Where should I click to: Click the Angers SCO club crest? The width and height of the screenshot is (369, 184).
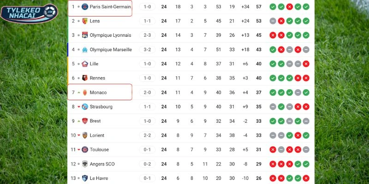click(85, 164)
